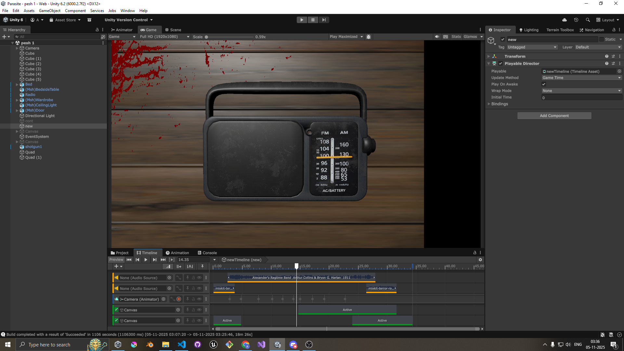Click the Stats button in Game view

tap(456, 37)
